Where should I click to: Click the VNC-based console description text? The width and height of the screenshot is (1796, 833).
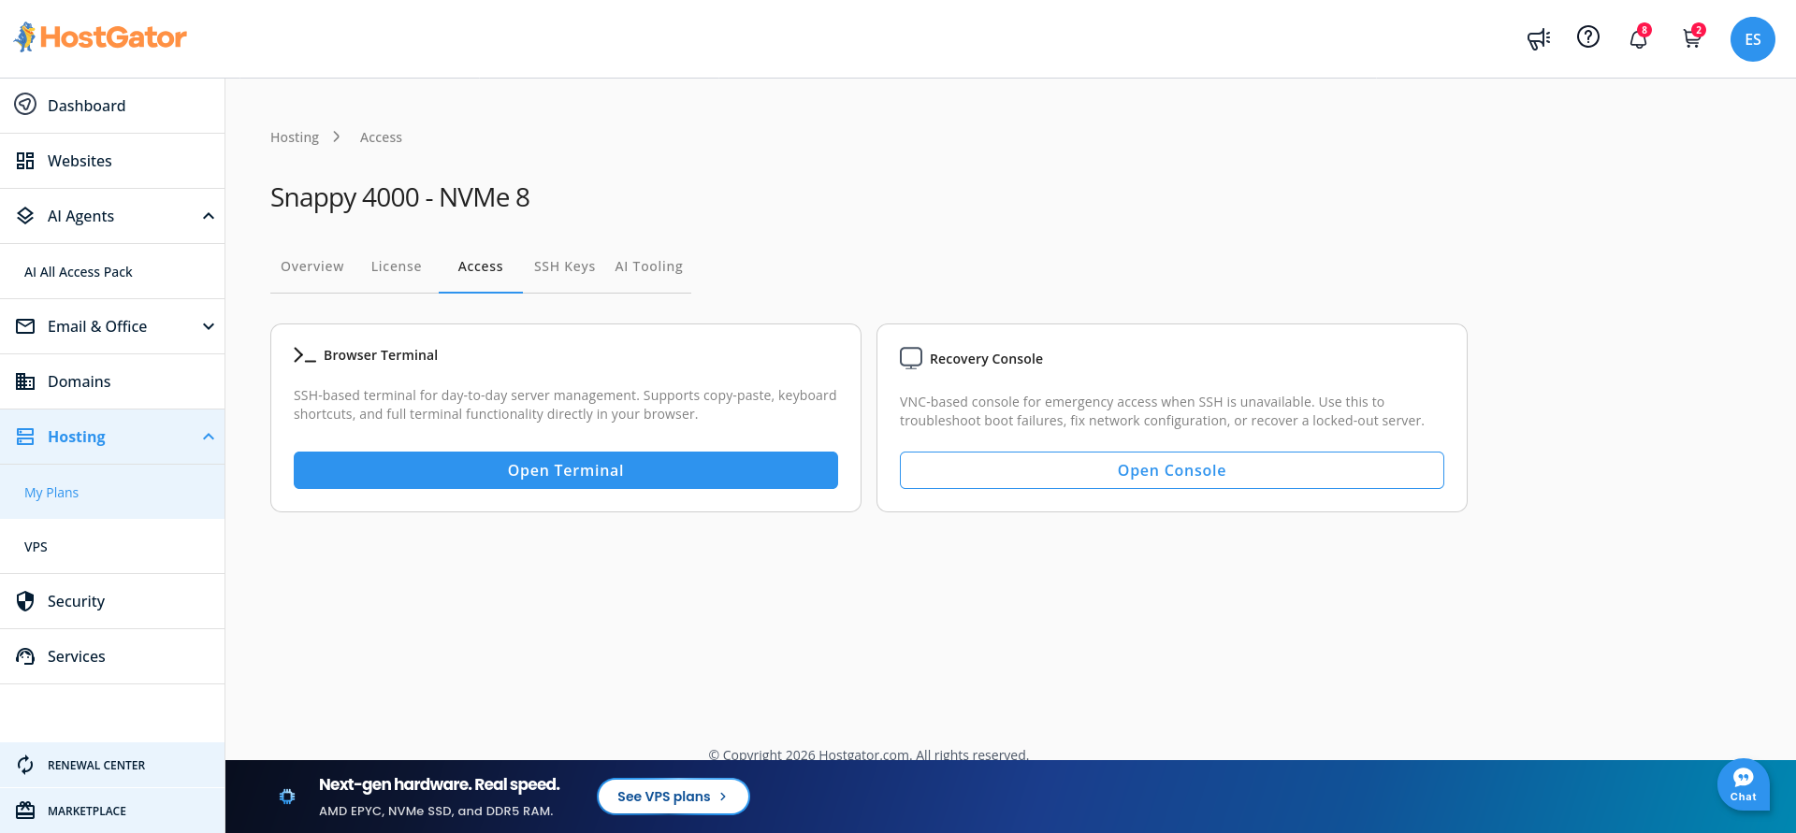(1162, 411)
